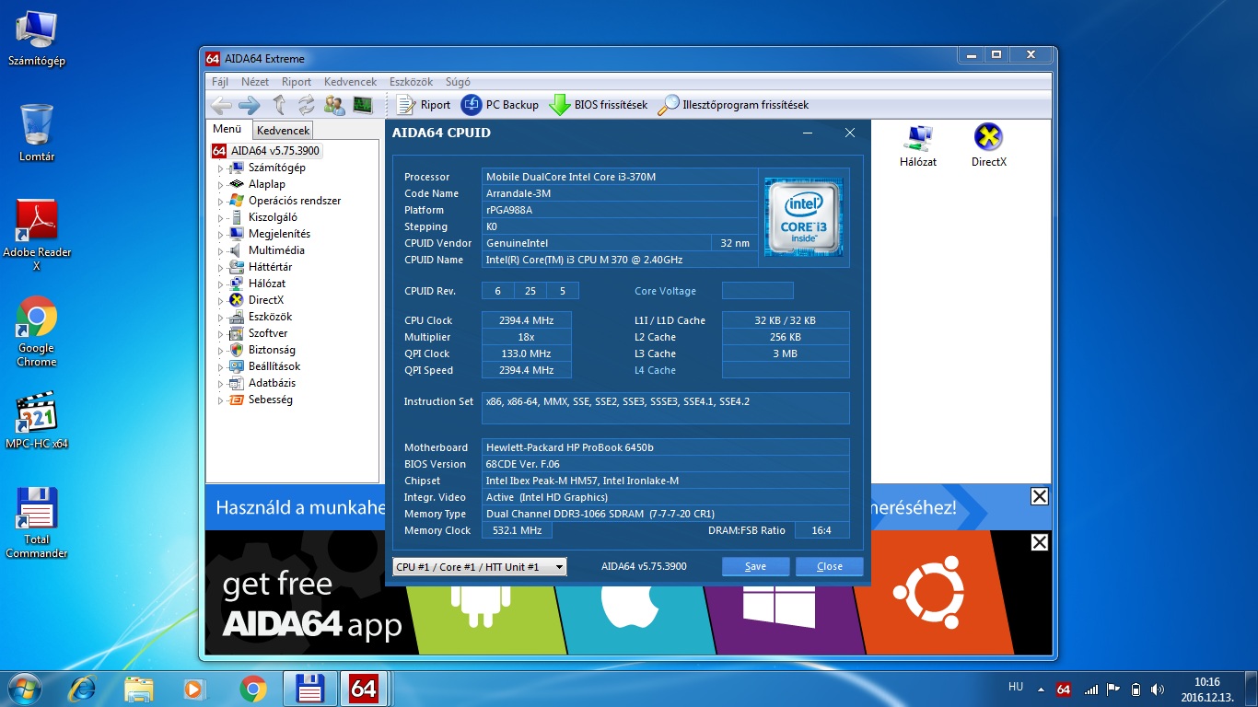The image size is (1258, 707).
Task: Switch to the Menü tab
Action: [227, 130]
